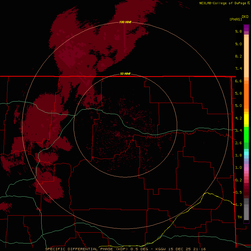The image size is (251, 251).
Task: Click the 8.2 legend value
Action: point(238,56)
